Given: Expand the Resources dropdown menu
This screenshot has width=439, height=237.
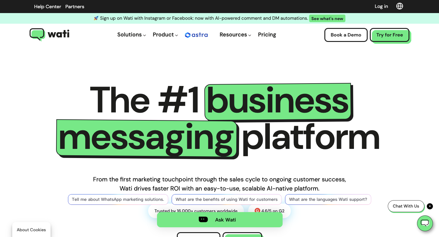Looking at the screenshot, I should pyautogui.click(x=235, y=35).
